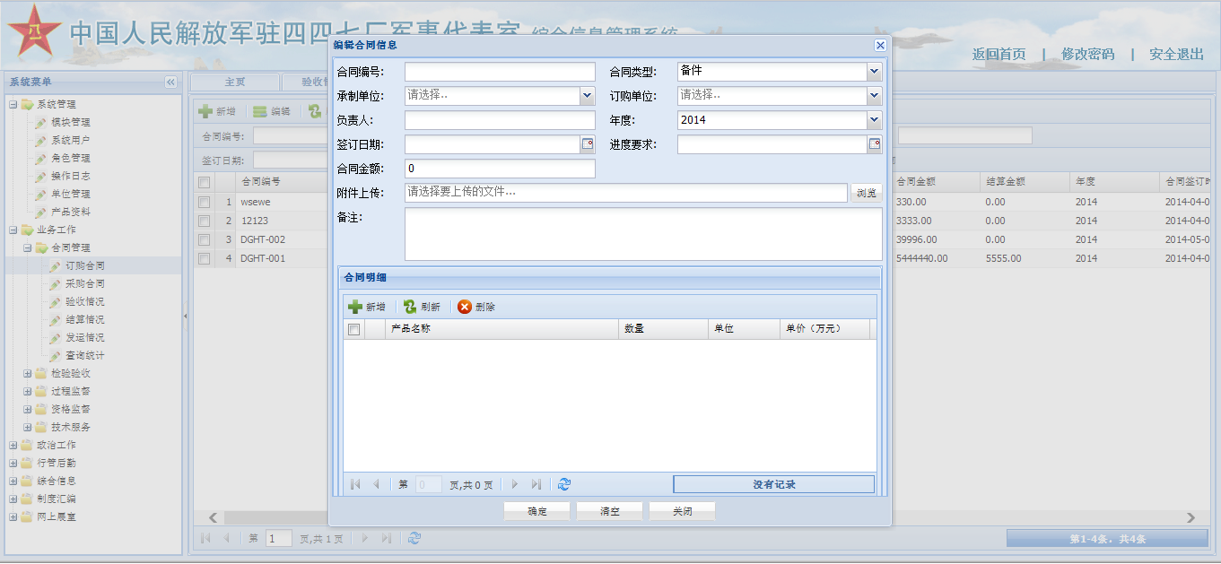Check the checkbox for row DGHT-002

[205, 239]
